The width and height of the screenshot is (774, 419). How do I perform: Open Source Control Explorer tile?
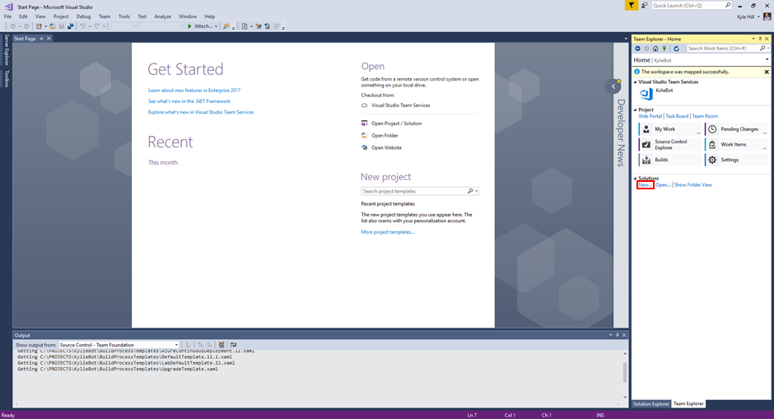point(670,145)
